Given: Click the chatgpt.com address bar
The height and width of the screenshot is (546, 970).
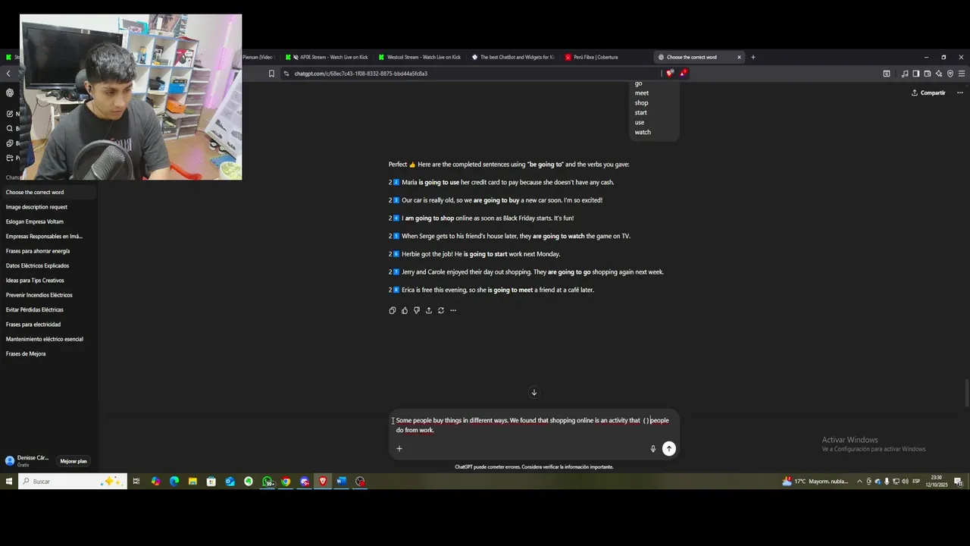Looking at the screenshot, I should tap(470, 74).
